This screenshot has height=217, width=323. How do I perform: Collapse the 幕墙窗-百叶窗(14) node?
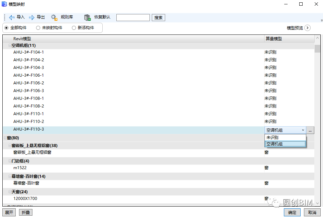pyautogui.click(x=10, y=176)
